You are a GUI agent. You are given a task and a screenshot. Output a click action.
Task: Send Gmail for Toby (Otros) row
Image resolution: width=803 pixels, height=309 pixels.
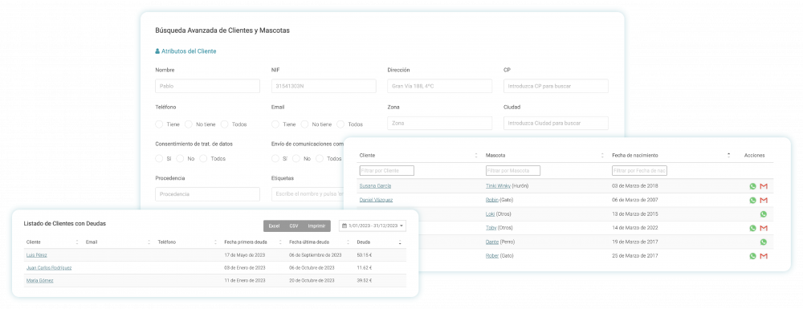[x=764, y=228]
